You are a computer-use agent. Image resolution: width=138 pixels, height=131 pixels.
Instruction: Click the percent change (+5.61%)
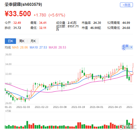coord(57,15)
